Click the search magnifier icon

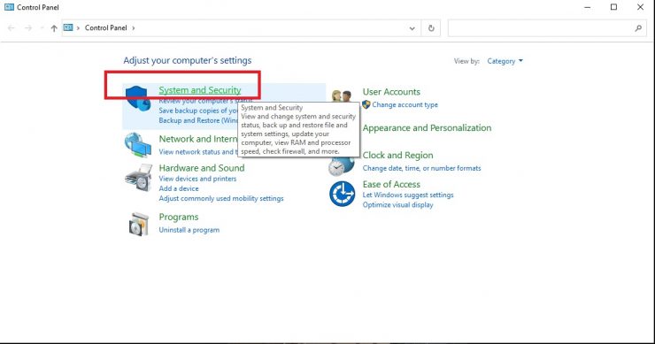[638, 28]
